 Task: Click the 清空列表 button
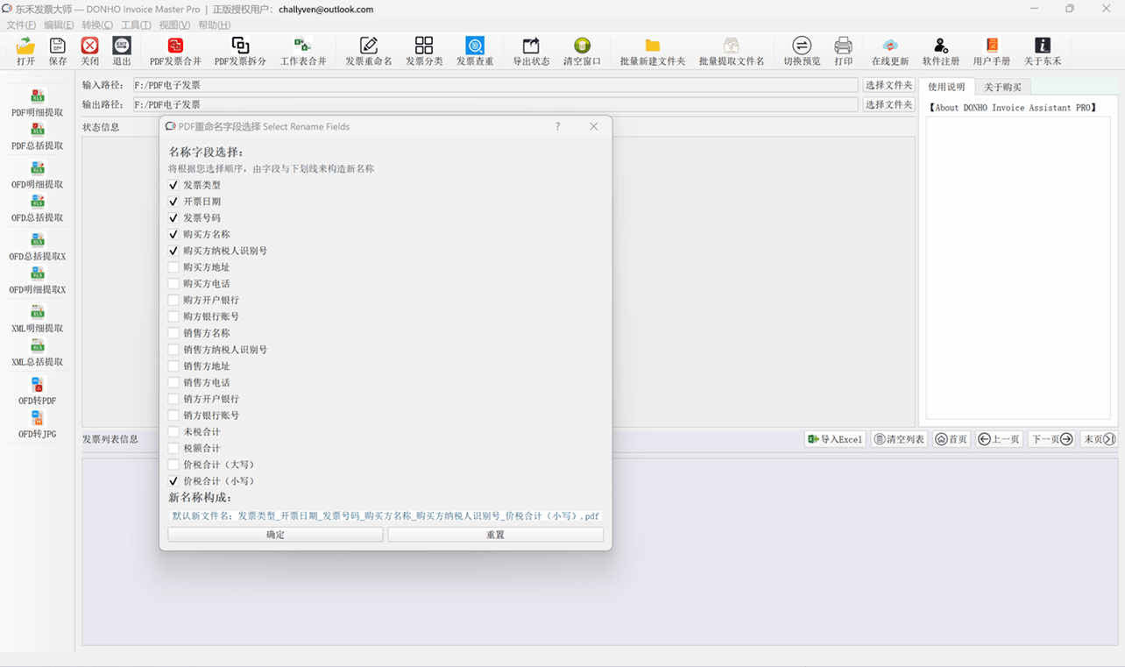click(x=899, y=439)
